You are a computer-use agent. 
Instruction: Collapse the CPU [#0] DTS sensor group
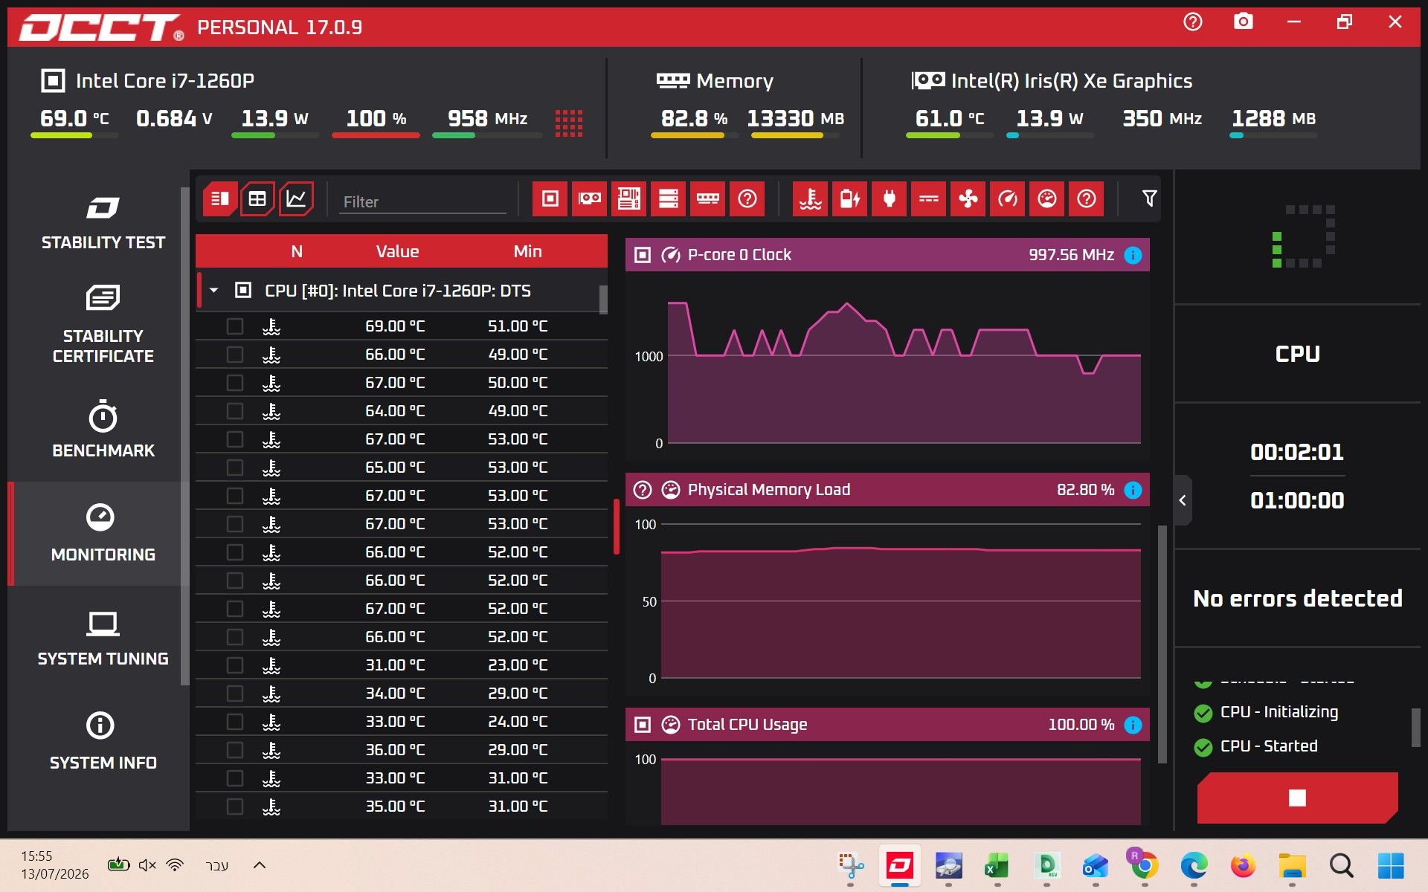[214, 291]
